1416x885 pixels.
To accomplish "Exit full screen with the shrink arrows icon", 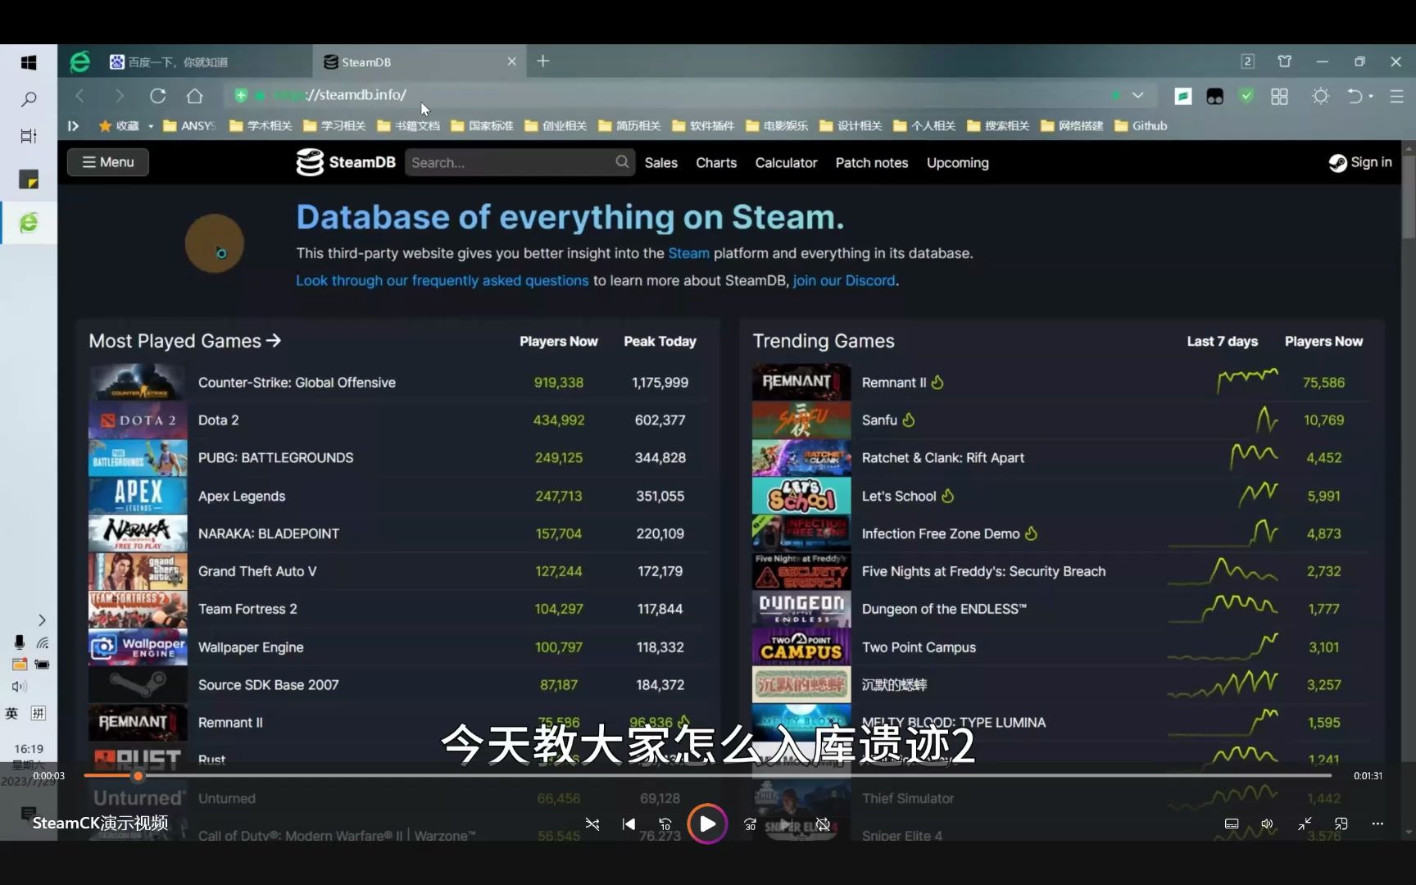I will (1305, 824).
